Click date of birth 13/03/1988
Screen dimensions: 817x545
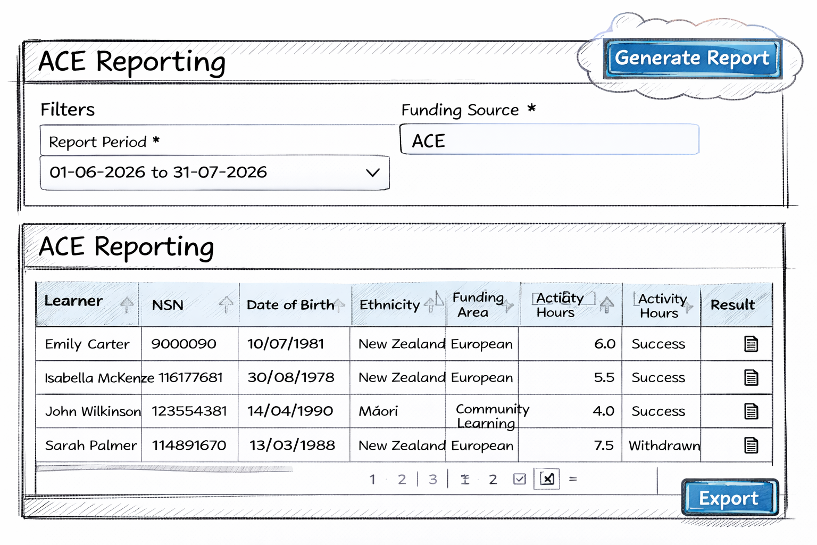293,445
